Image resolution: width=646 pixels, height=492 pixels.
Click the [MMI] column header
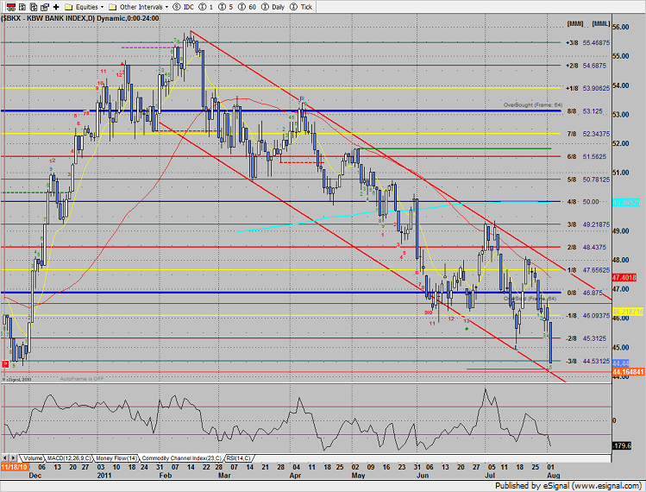pyautogui.click(x=575, y=24)
